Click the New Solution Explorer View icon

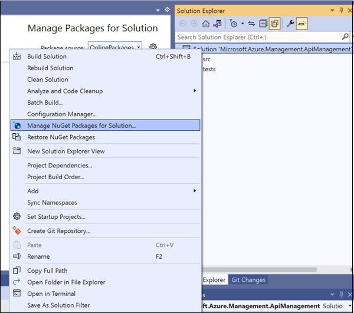[x=17, y=150]
